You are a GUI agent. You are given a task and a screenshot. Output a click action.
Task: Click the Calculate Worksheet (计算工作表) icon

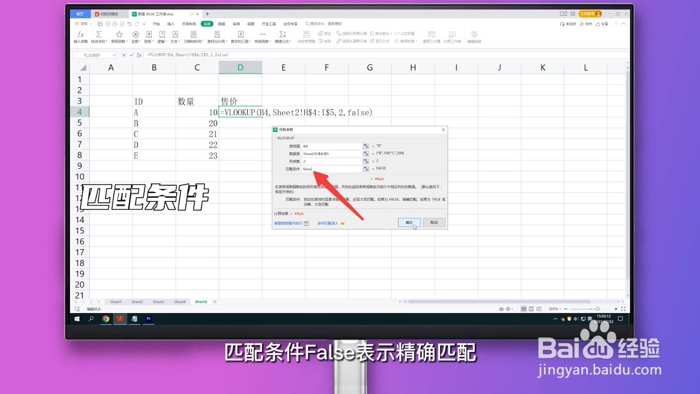pyautogui.click(x=452, y=36)
